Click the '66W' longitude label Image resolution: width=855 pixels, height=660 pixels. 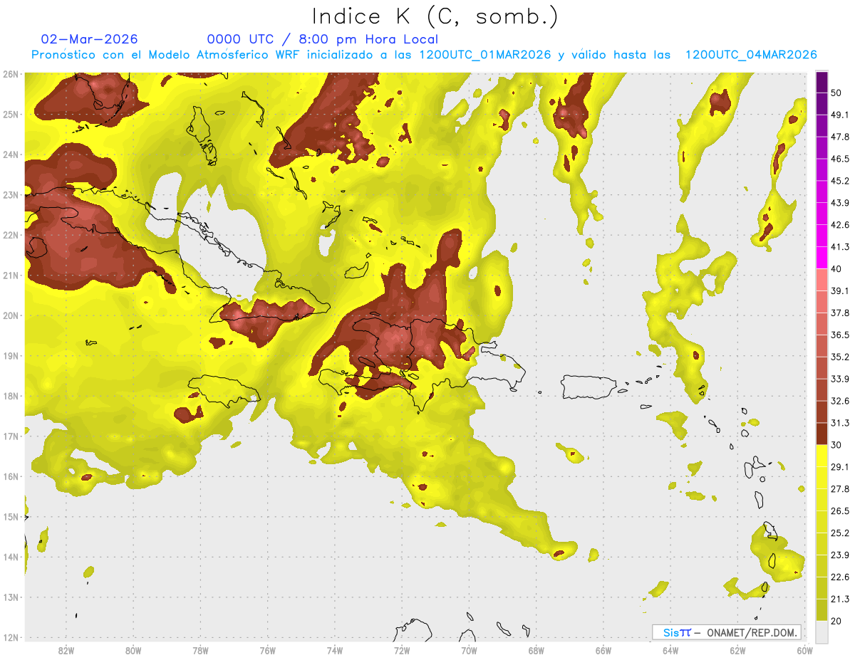pyautogui.click(x=603, y=650)
